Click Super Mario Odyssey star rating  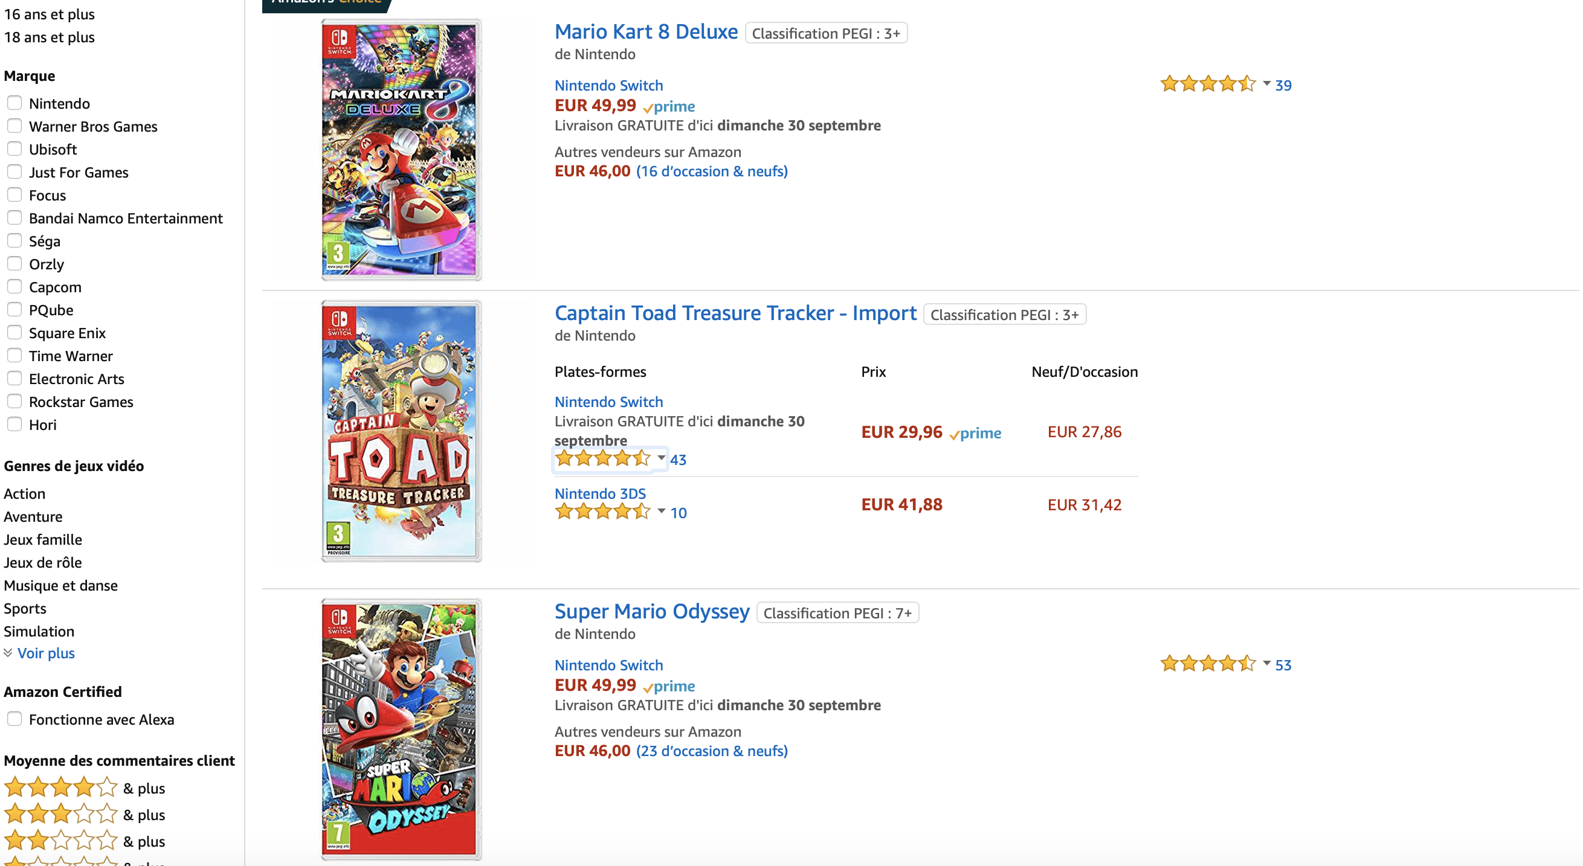1207,664
